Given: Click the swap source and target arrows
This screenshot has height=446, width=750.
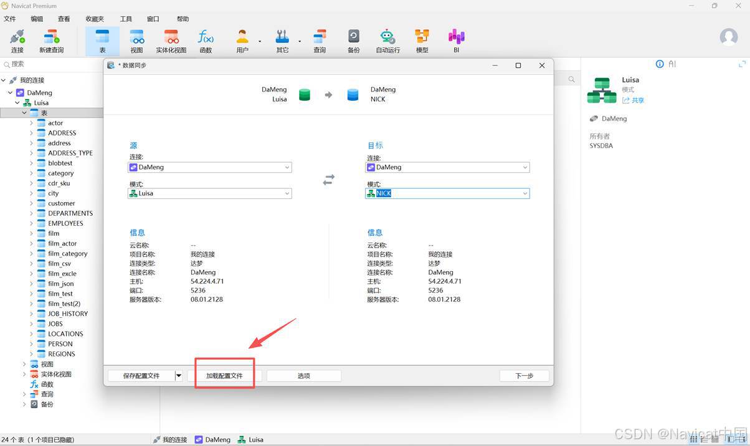Looking at the screenshot, I should (328, 180).
